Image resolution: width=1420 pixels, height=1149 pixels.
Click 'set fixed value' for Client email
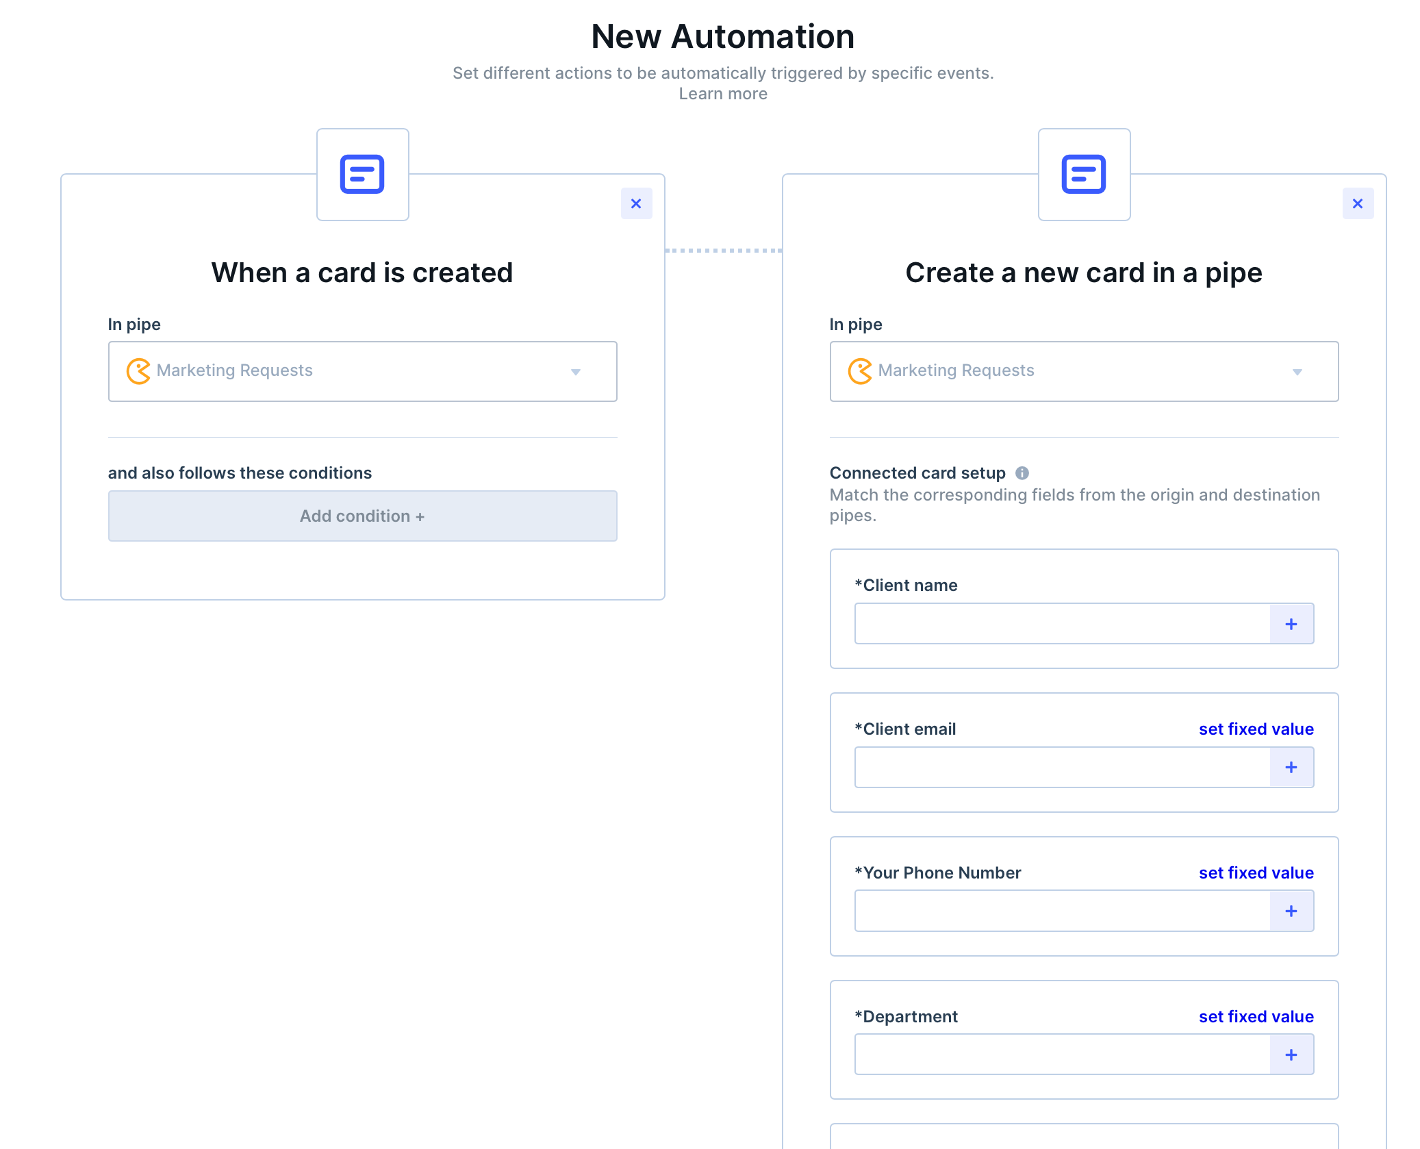coord(1256,729)
